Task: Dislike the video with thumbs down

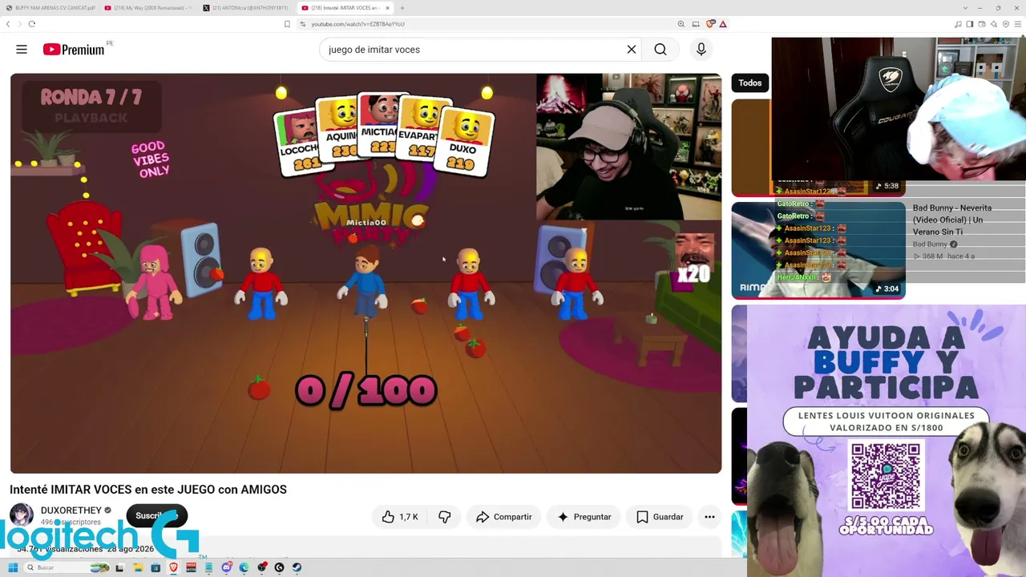Action: (x=445, y=517)
